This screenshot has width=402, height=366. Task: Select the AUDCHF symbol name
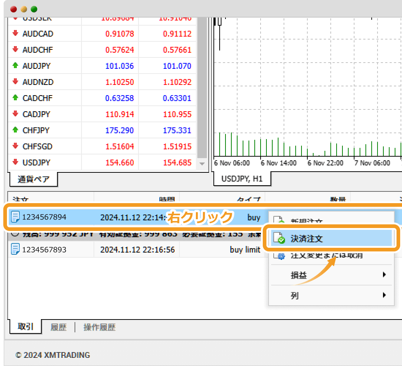38,49
